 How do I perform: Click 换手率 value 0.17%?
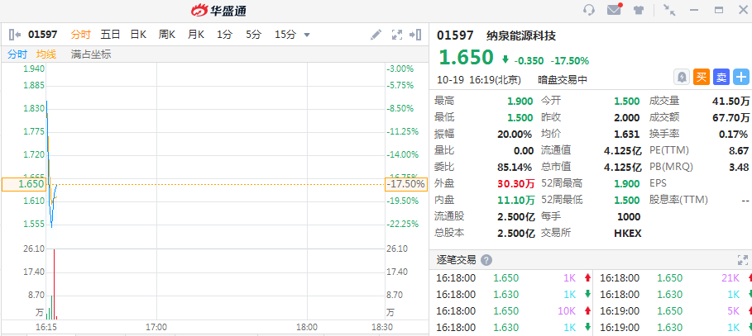click(733, 134)
